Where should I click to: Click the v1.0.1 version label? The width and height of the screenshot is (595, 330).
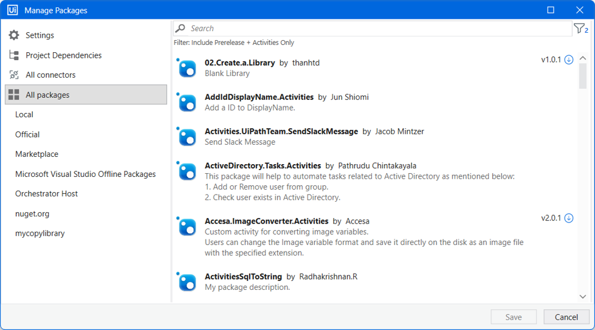coord(551,60)
